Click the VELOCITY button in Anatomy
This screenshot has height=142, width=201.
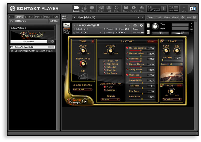click(152, 41)
